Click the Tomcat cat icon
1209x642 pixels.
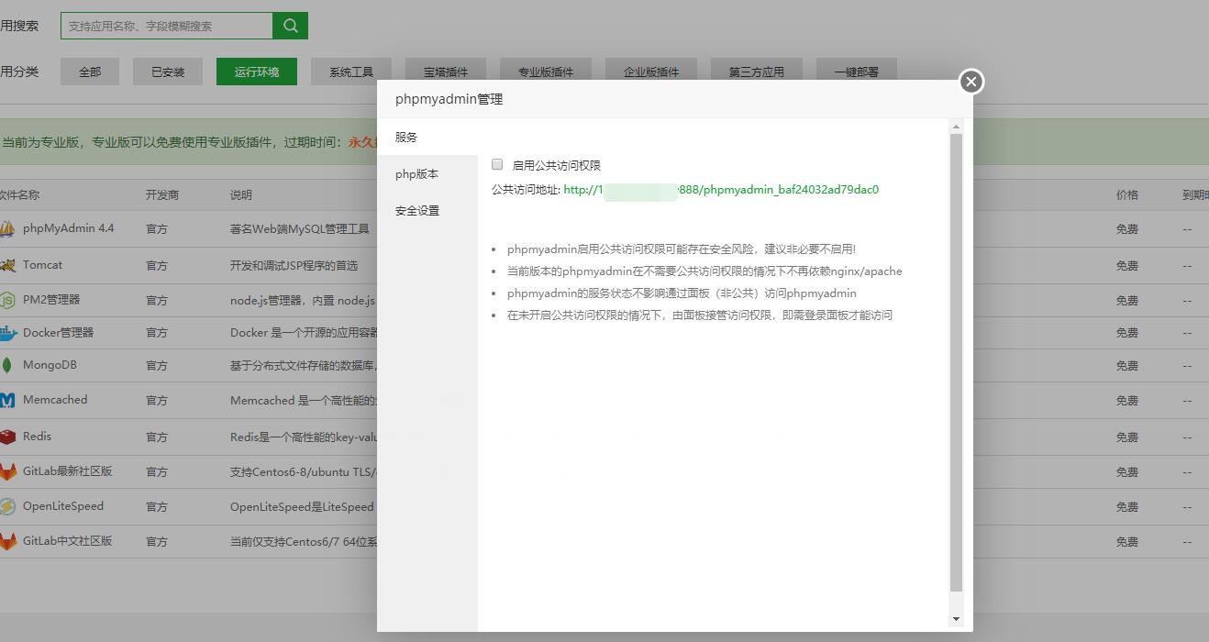7,265
